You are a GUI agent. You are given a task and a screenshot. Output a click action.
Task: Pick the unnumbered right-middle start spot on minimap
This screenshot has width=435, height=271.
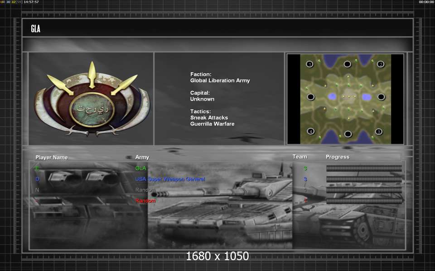coord(381,97)
